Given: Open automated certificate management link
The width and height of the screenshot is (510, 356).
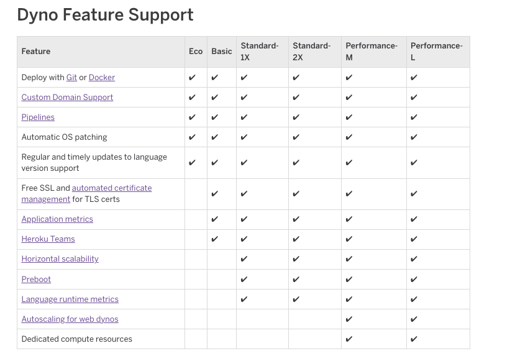Looking at the screenshot, I should (x=86, y=194).
